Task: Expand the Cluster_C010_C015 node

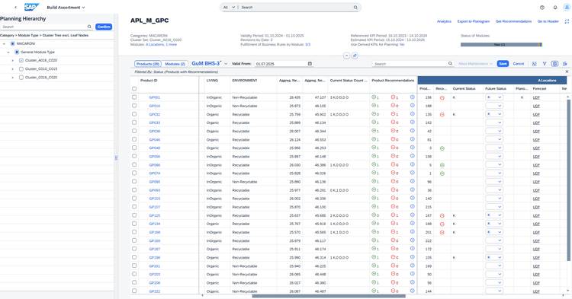Action: (13, 68)
